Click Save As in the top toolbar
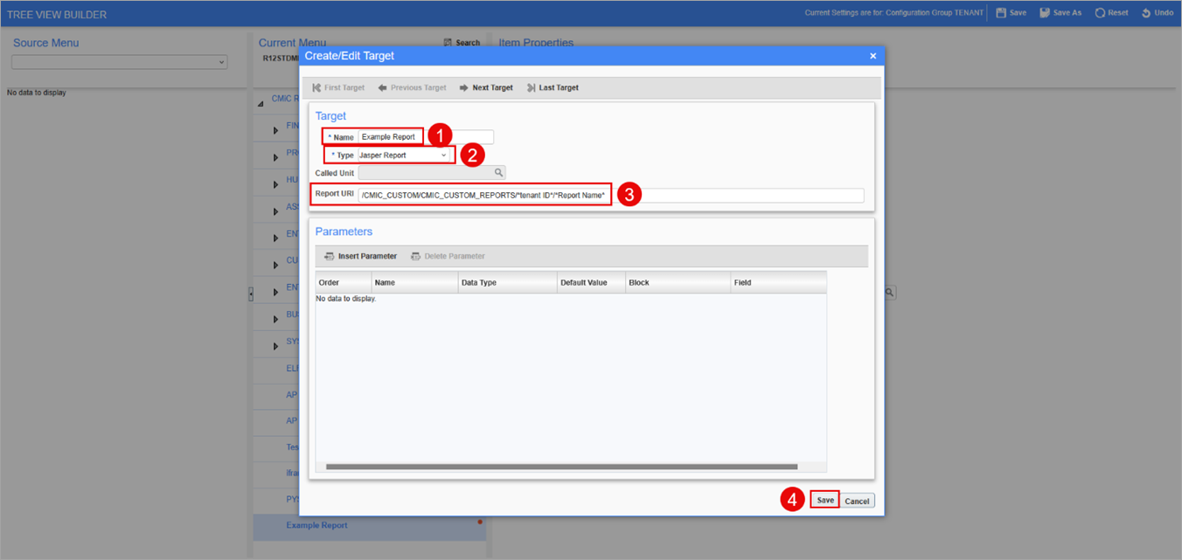This screenshot has width=1182, height=560. pos(1060,13)
